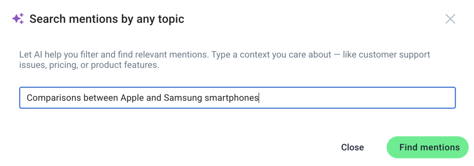The width and height of the screenshot is (474, 166).
Task: Focus the topic search input field
Action: pyautogui.click(x=237, y=98)
